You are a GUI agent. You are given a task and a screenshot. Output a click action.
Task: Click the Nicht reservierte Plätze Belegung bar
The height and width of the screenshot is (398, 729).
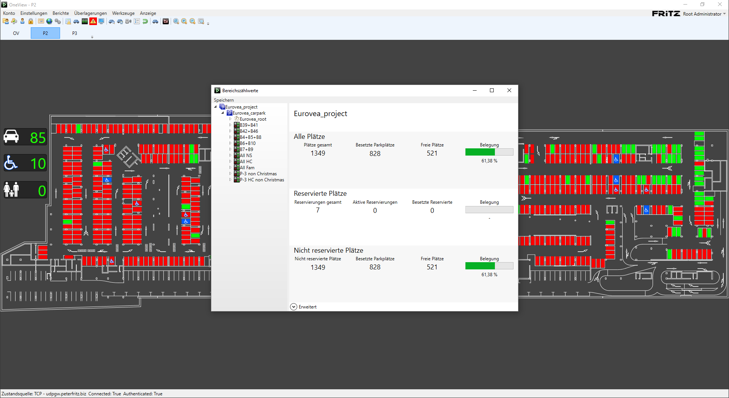point(489,266)
